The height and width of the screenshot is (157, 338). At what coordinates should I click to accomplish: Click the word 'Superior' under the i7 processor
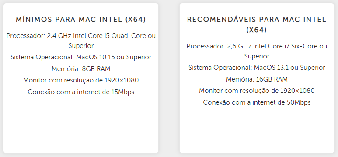[x=257, y=56]
